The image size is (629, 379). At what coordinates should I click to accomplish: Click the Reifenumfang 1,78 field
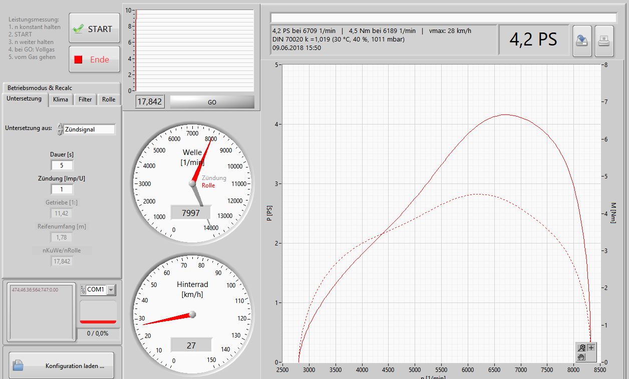coord(62,237)
